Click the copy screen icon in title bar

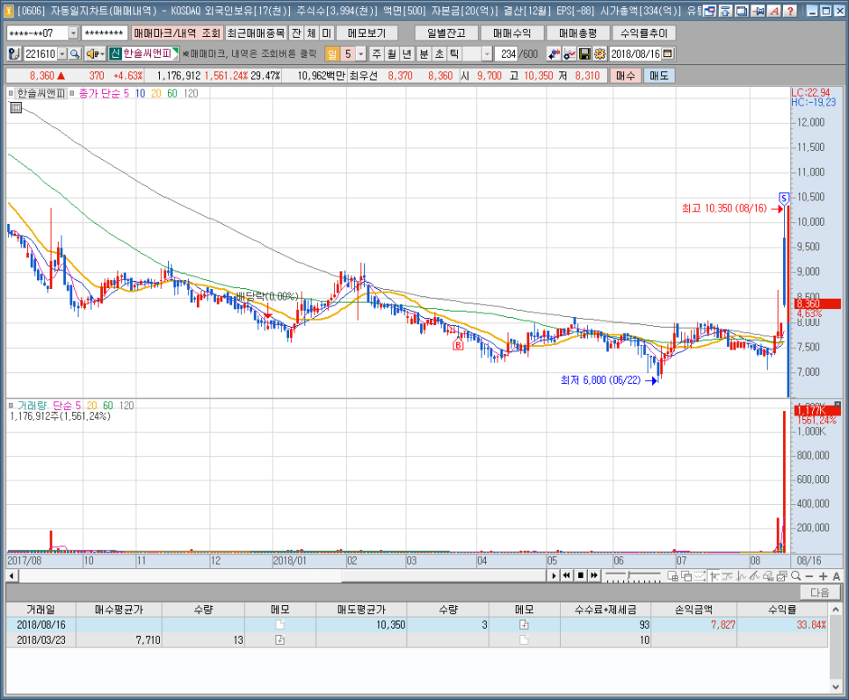(x=742, y=11)
